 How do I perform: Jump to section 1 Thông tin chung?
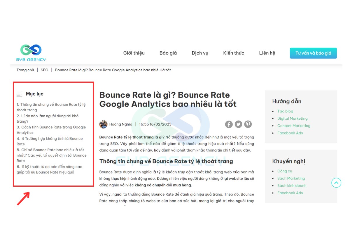(51, 107)
